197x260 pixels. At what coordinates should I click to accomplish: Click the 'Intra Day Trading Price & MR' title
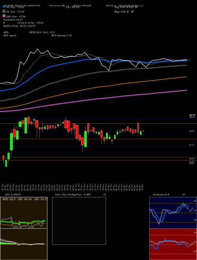pyautogui.click(x=72, y=195)
